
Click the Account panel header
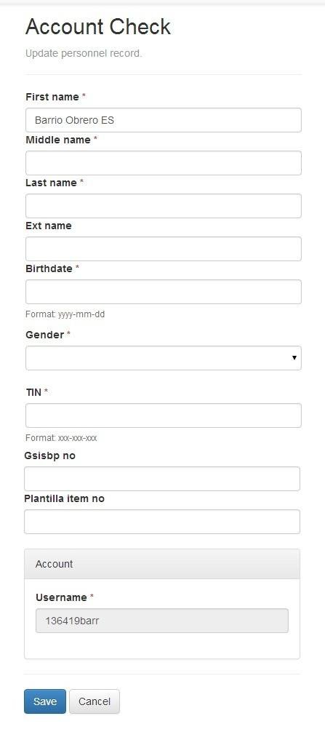162,564
